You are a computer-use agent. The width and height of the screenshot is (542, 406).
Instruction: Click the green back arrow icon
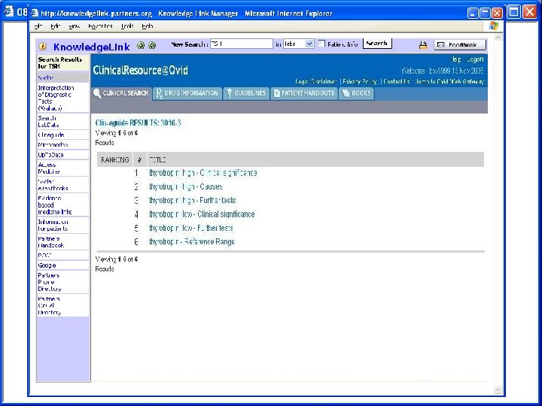141,45
